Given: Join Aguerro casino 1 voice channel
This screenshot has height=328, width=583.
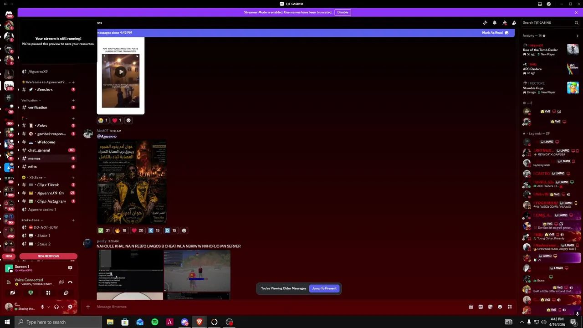Looking at the screenshot, I should pyautogui.click(x=48, y=210).
